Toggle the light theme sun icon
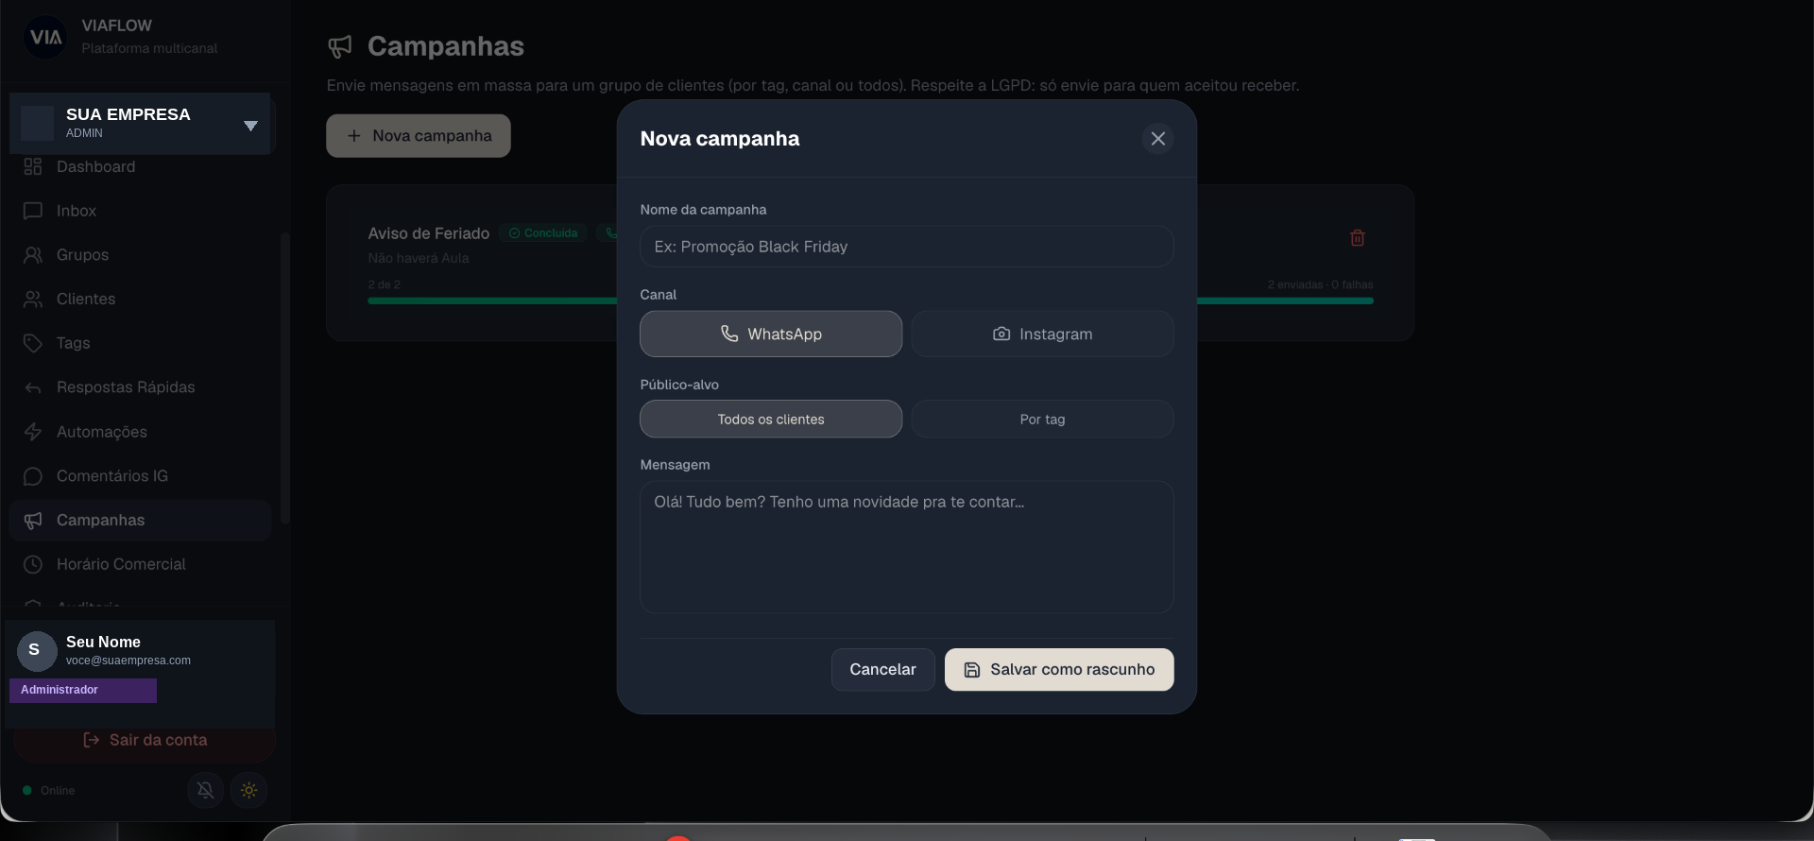1814x841 pixels. [249, 790]
